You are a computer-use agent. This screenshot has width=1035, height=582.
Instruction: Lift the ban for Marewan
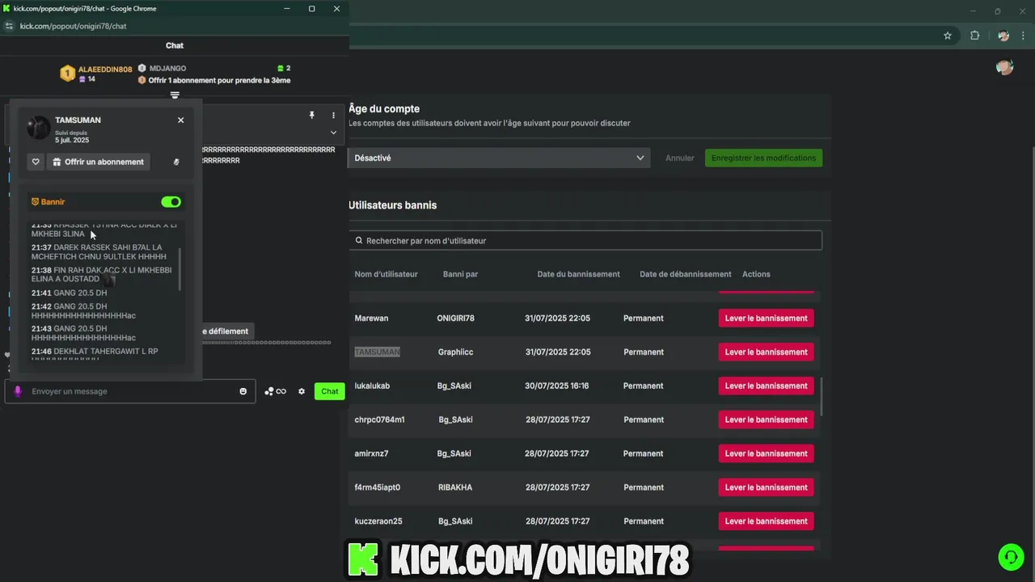coord(766,318)
